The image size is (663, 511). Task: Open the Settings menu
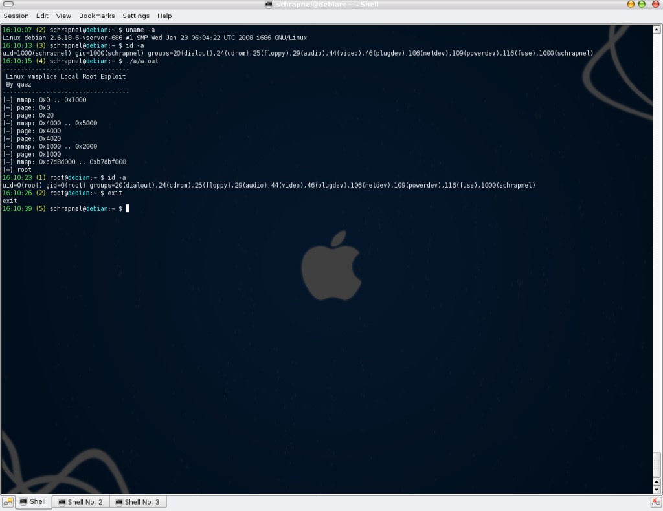pyautogui.click(x=136, y=16)
